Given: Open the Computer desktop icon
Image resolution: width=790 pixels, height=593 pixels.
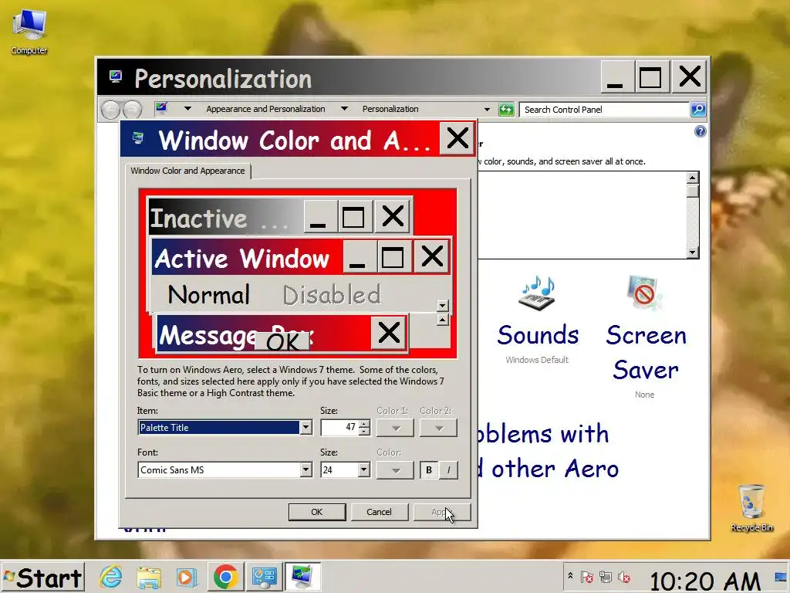Looking at the screenshot, I should pyautogui.click(x=29, y=31).
